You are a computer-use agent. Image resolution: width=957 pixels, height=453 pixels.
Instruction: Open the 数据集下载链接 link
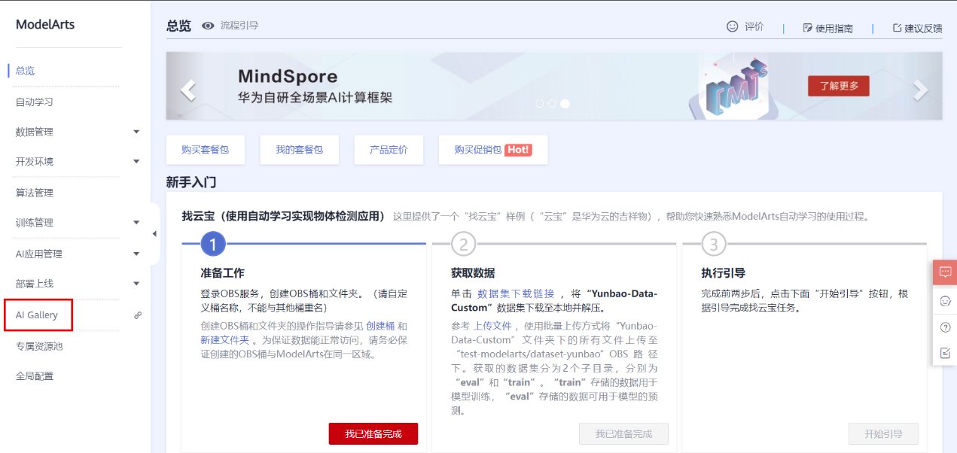[x=516, y=293]
